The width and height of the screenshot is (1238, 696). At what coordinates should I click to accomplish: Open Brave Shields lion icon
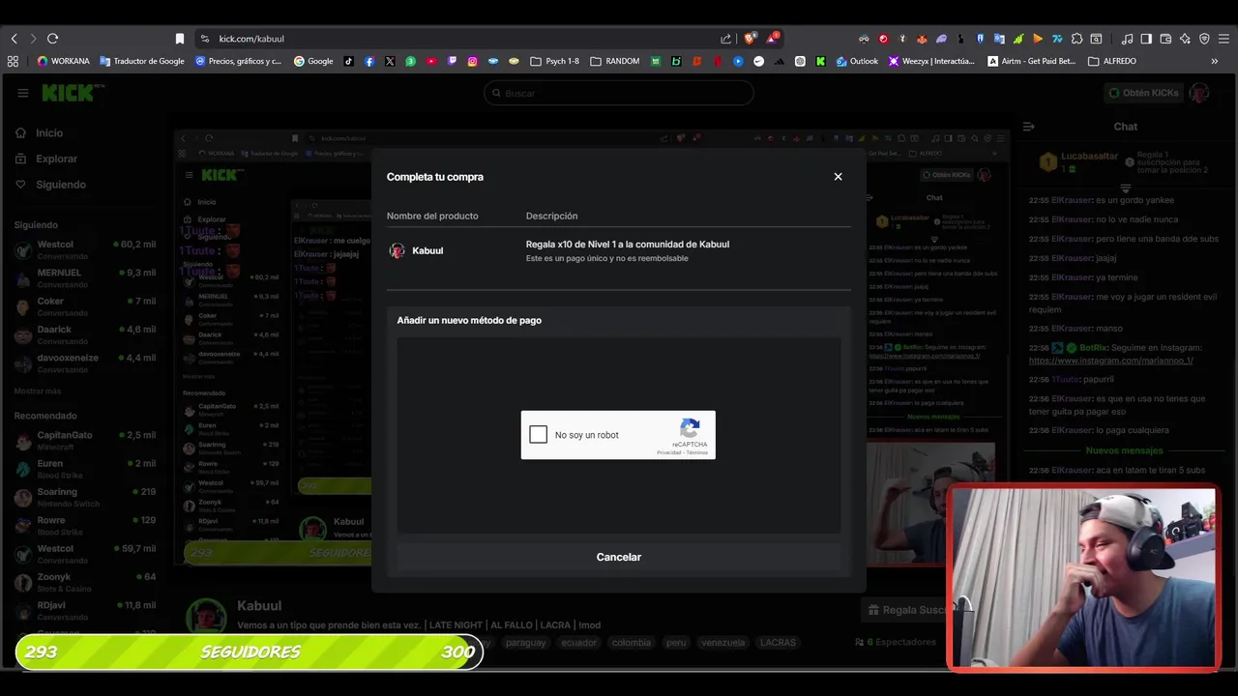750,39
